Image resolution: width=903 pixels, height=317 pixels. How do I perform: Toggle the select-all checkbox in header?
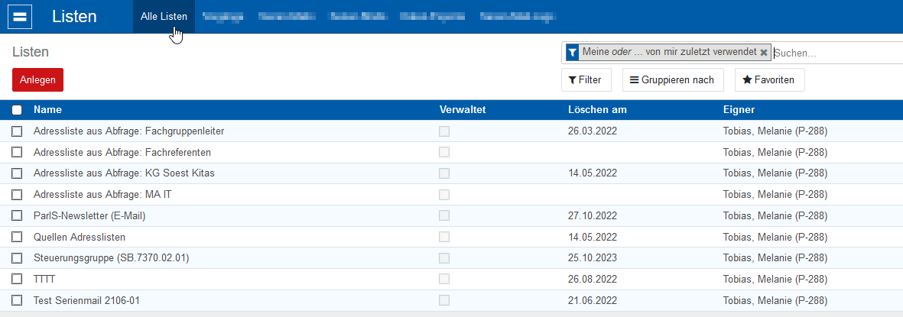pos(17,110)
